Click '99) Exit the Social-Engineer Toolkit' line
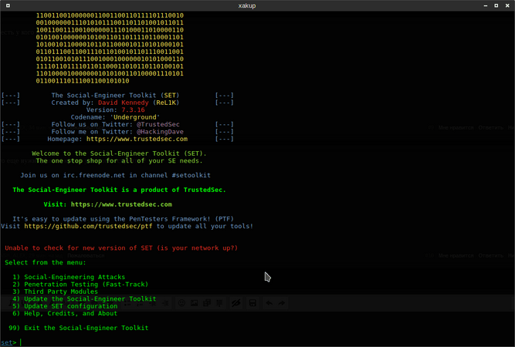Viewport: 515px width, 347px height. [78, 328]
